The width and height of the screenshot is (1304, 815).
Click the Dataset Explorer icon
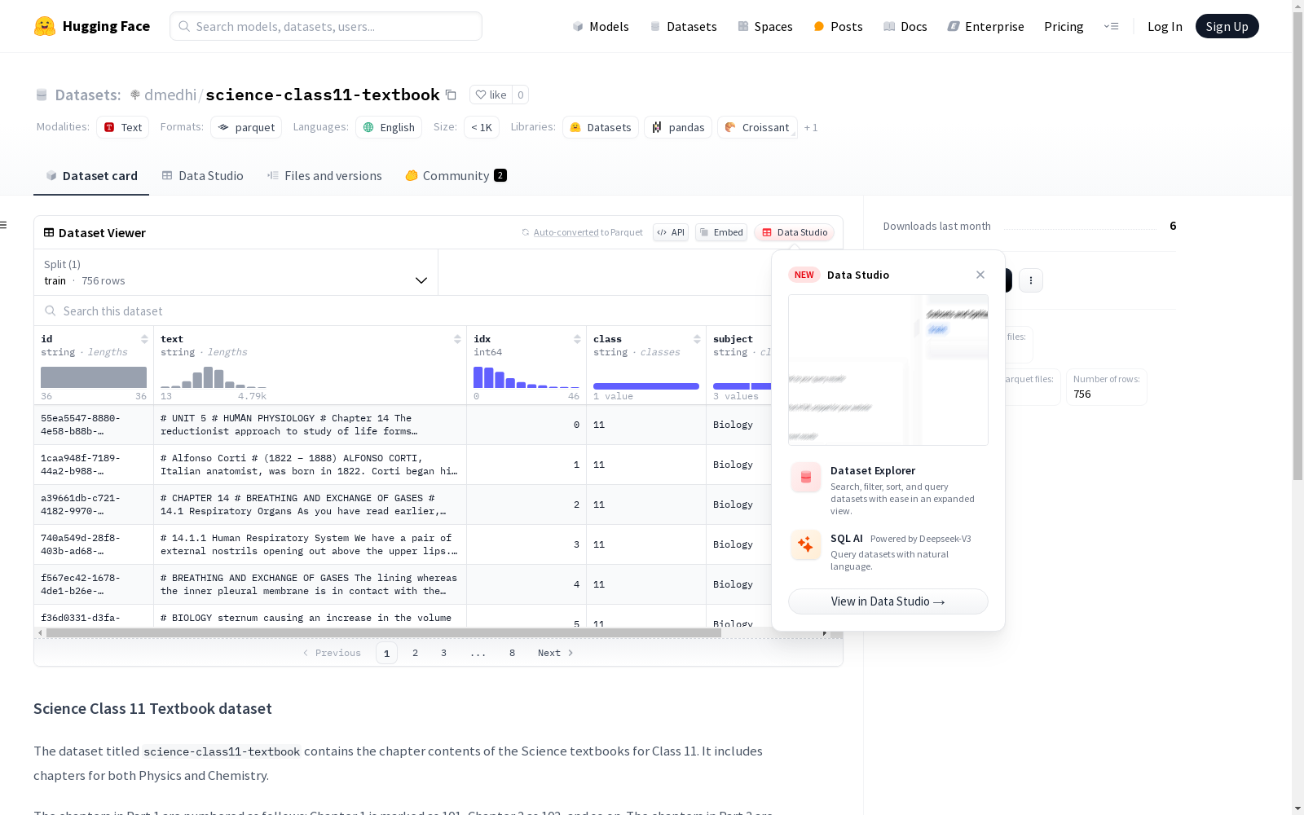(806, 478)
